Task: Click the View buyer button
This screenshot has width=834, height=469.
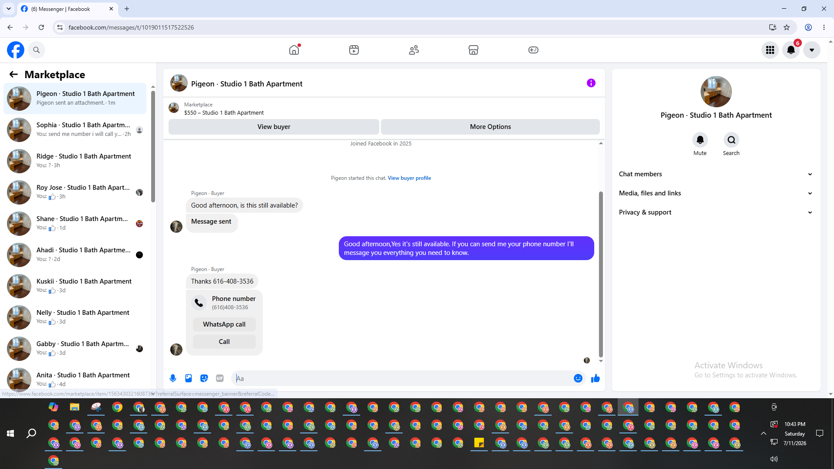Action: [x=274, y=127]
